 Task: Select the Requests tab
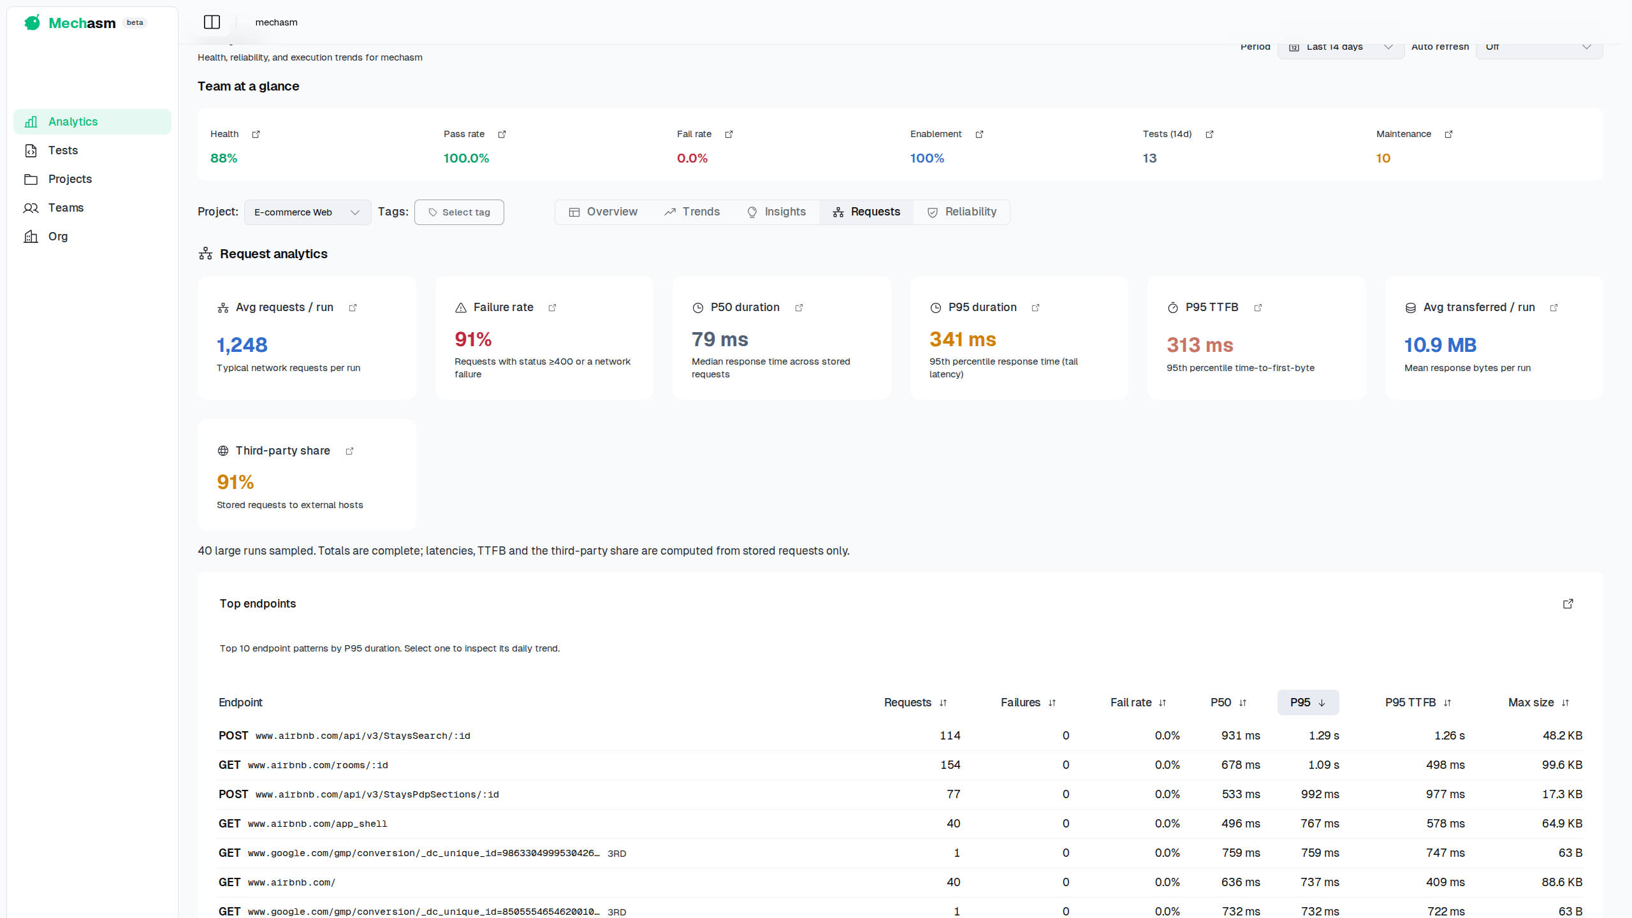tap(866, 212)
